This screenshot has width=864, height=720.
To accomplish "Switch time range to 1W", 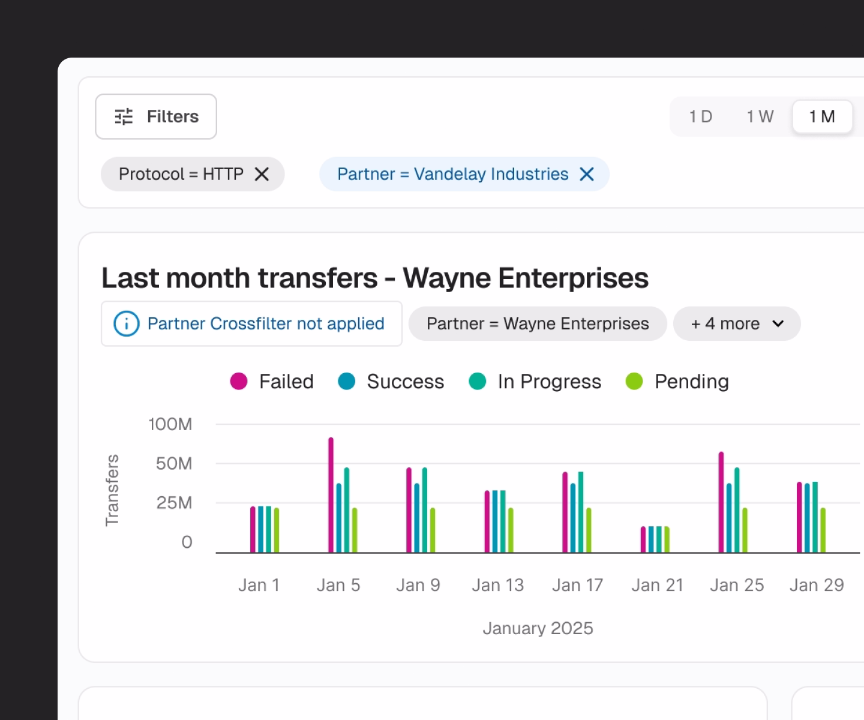I will pyautogui.click(x=759, y=116).
